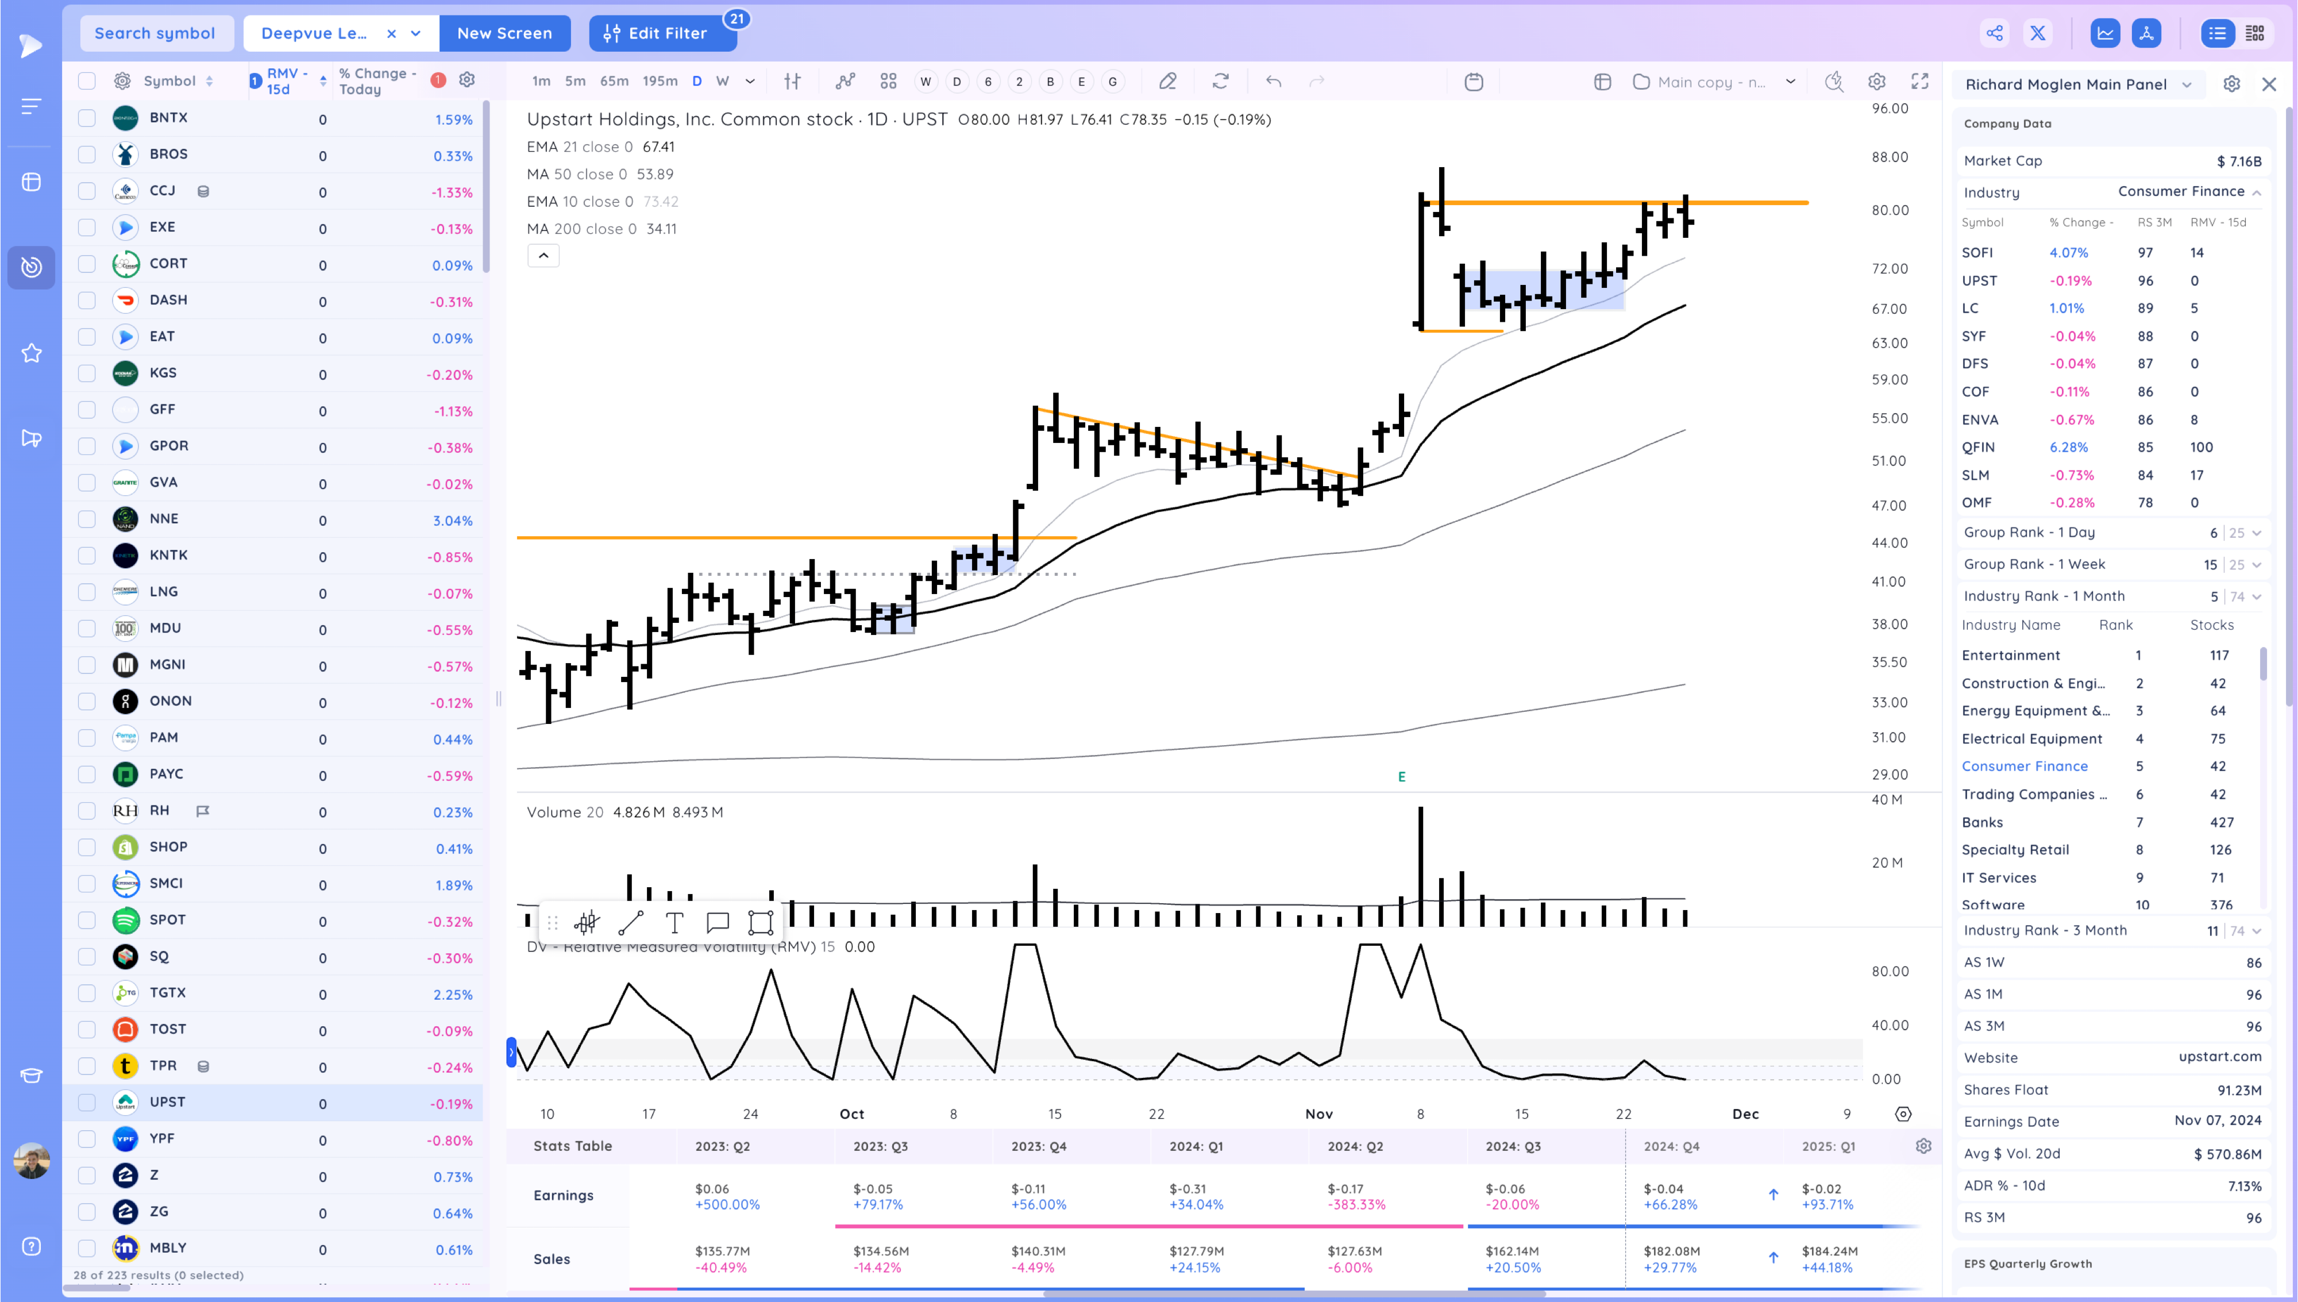2298x1302 pixels.
Task: Select trend line tool in drawing toolbar
Action: tap(631, 922)
